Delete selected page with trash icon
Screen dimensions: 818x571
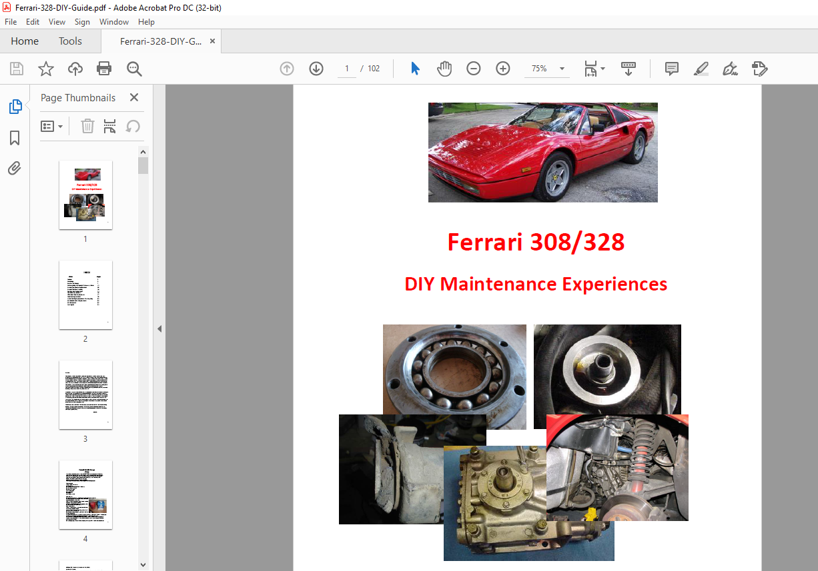tap(87, 126)
